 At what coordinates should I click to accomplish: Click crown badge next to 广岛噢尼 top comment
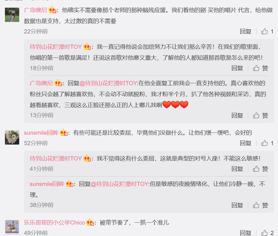click(x=52, y=10)
